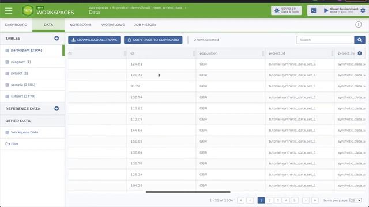Switch to the Notebooks tab
Image resolution: width=369 pixels, height=207 pixels.
[x=81, y=25]
